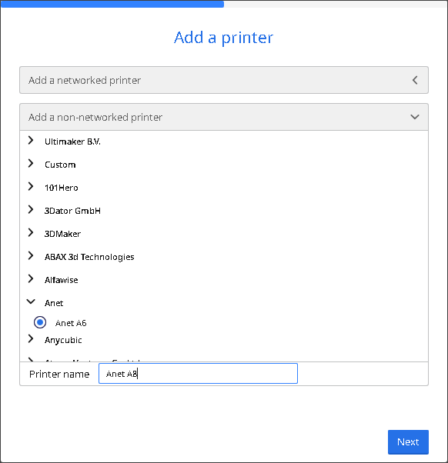This screenshot has width=448, height=463.
Task: Click Add a non-networked printer header
Action: tap(224, 117)
